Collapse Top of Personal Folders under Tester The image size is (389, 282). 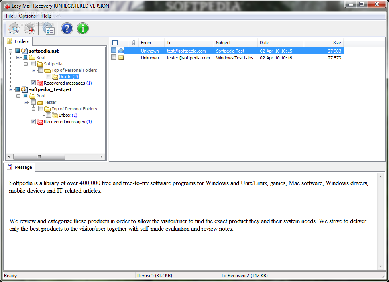pyautogui.click(x=33, y=109)
